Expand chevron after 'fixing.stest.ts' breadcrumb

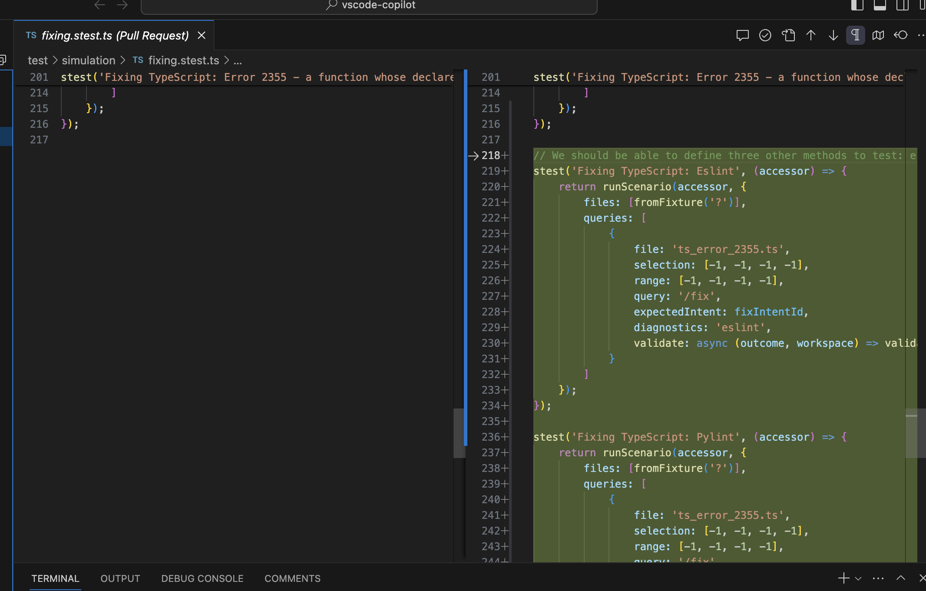(x=226, y=60)
